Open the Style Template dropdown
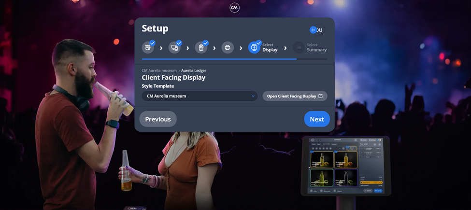 point(199,96)
